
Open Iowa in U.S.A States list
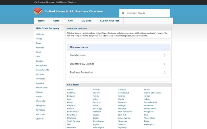(69, 99)
